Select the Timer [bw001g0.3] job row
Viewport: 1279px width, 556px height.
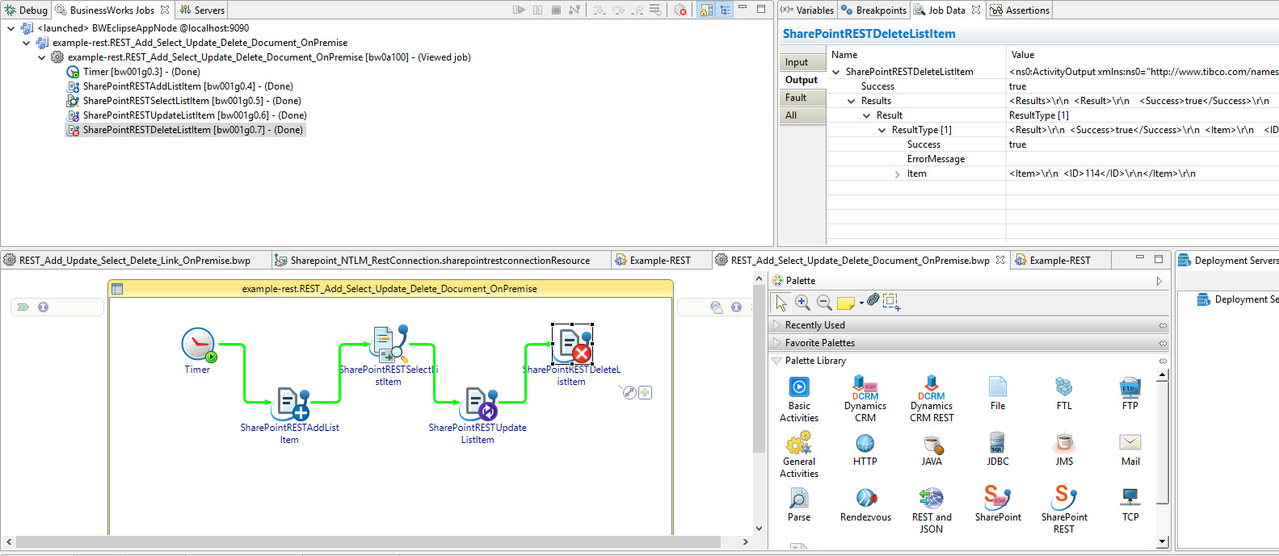(133, 72)
